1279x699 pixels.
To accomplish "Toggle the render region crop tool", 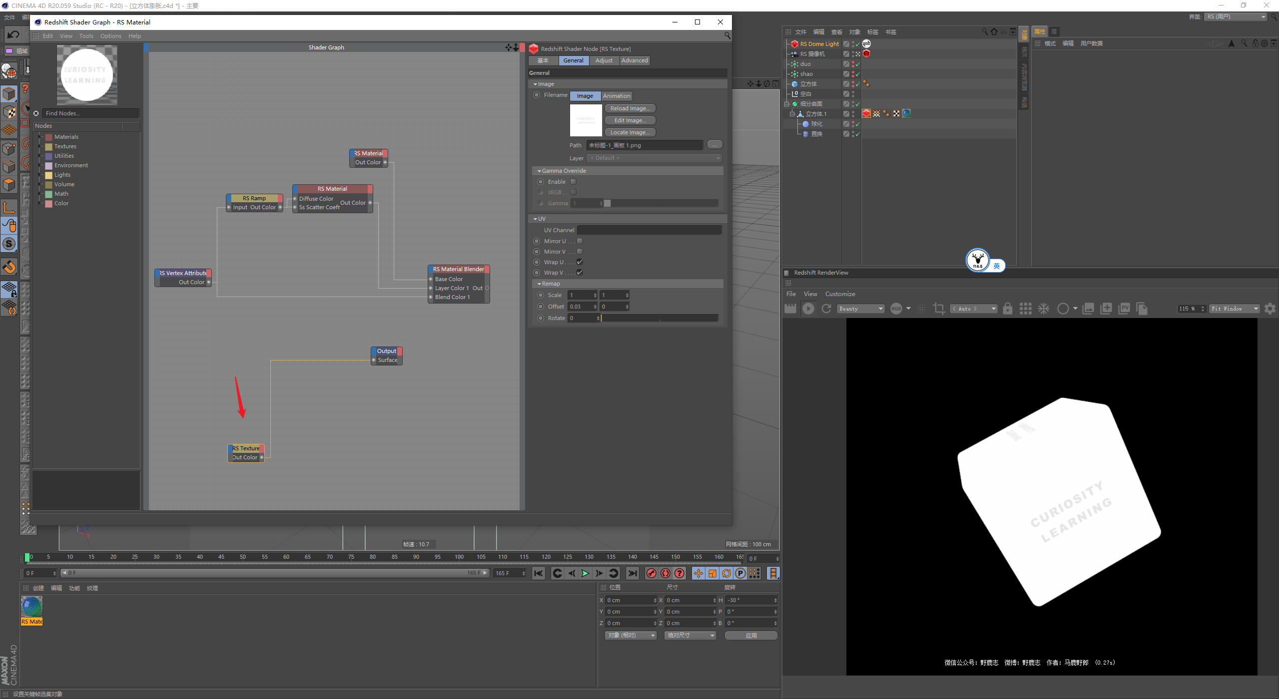I will (x=939, y=309).
